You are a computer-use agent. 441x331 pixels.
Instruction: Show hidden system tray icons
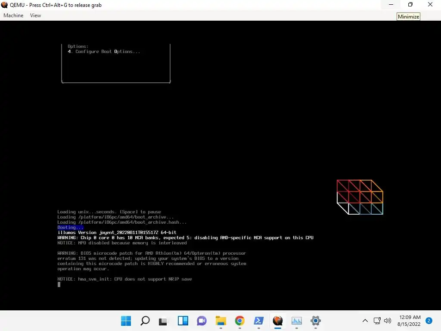tap(365, 321)
